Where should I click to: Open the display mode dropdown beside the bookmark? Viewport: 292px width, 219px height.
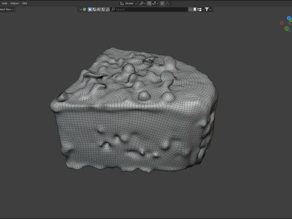pos(200,9)
